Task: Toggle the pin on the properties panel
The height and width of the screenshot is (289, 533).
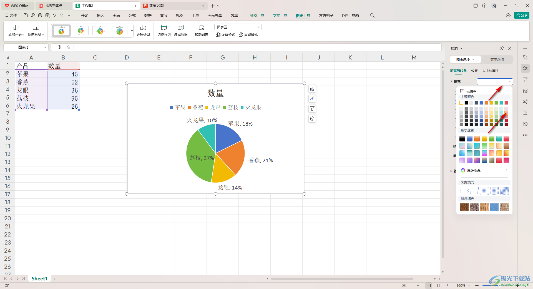Action: (x=502, y=48)
